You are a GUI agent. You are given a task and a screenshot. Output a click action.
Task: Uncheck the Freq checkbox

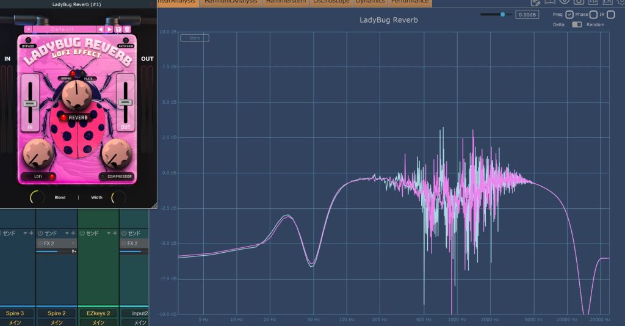569,14
